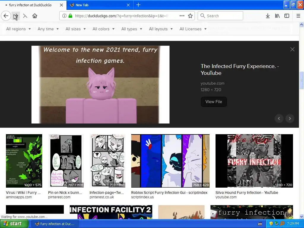Close the New Tab tab

click(128, 5)
